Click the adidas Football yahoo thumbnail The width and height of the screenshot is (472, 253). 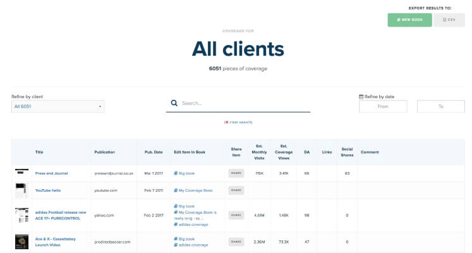tap(21, 215)
